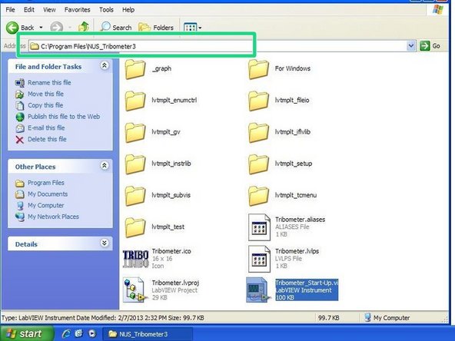Collapse the File and Folder Tasks panel
This screenshot has height=341, width=455.
point(105,65)
